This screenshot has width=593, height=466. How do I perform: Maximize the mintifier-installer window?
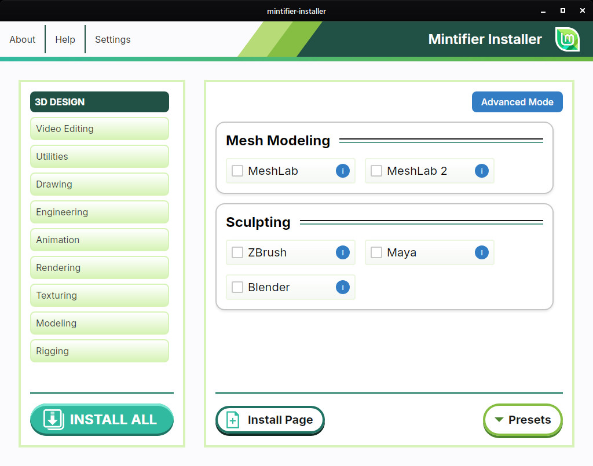tap(563, 10)
